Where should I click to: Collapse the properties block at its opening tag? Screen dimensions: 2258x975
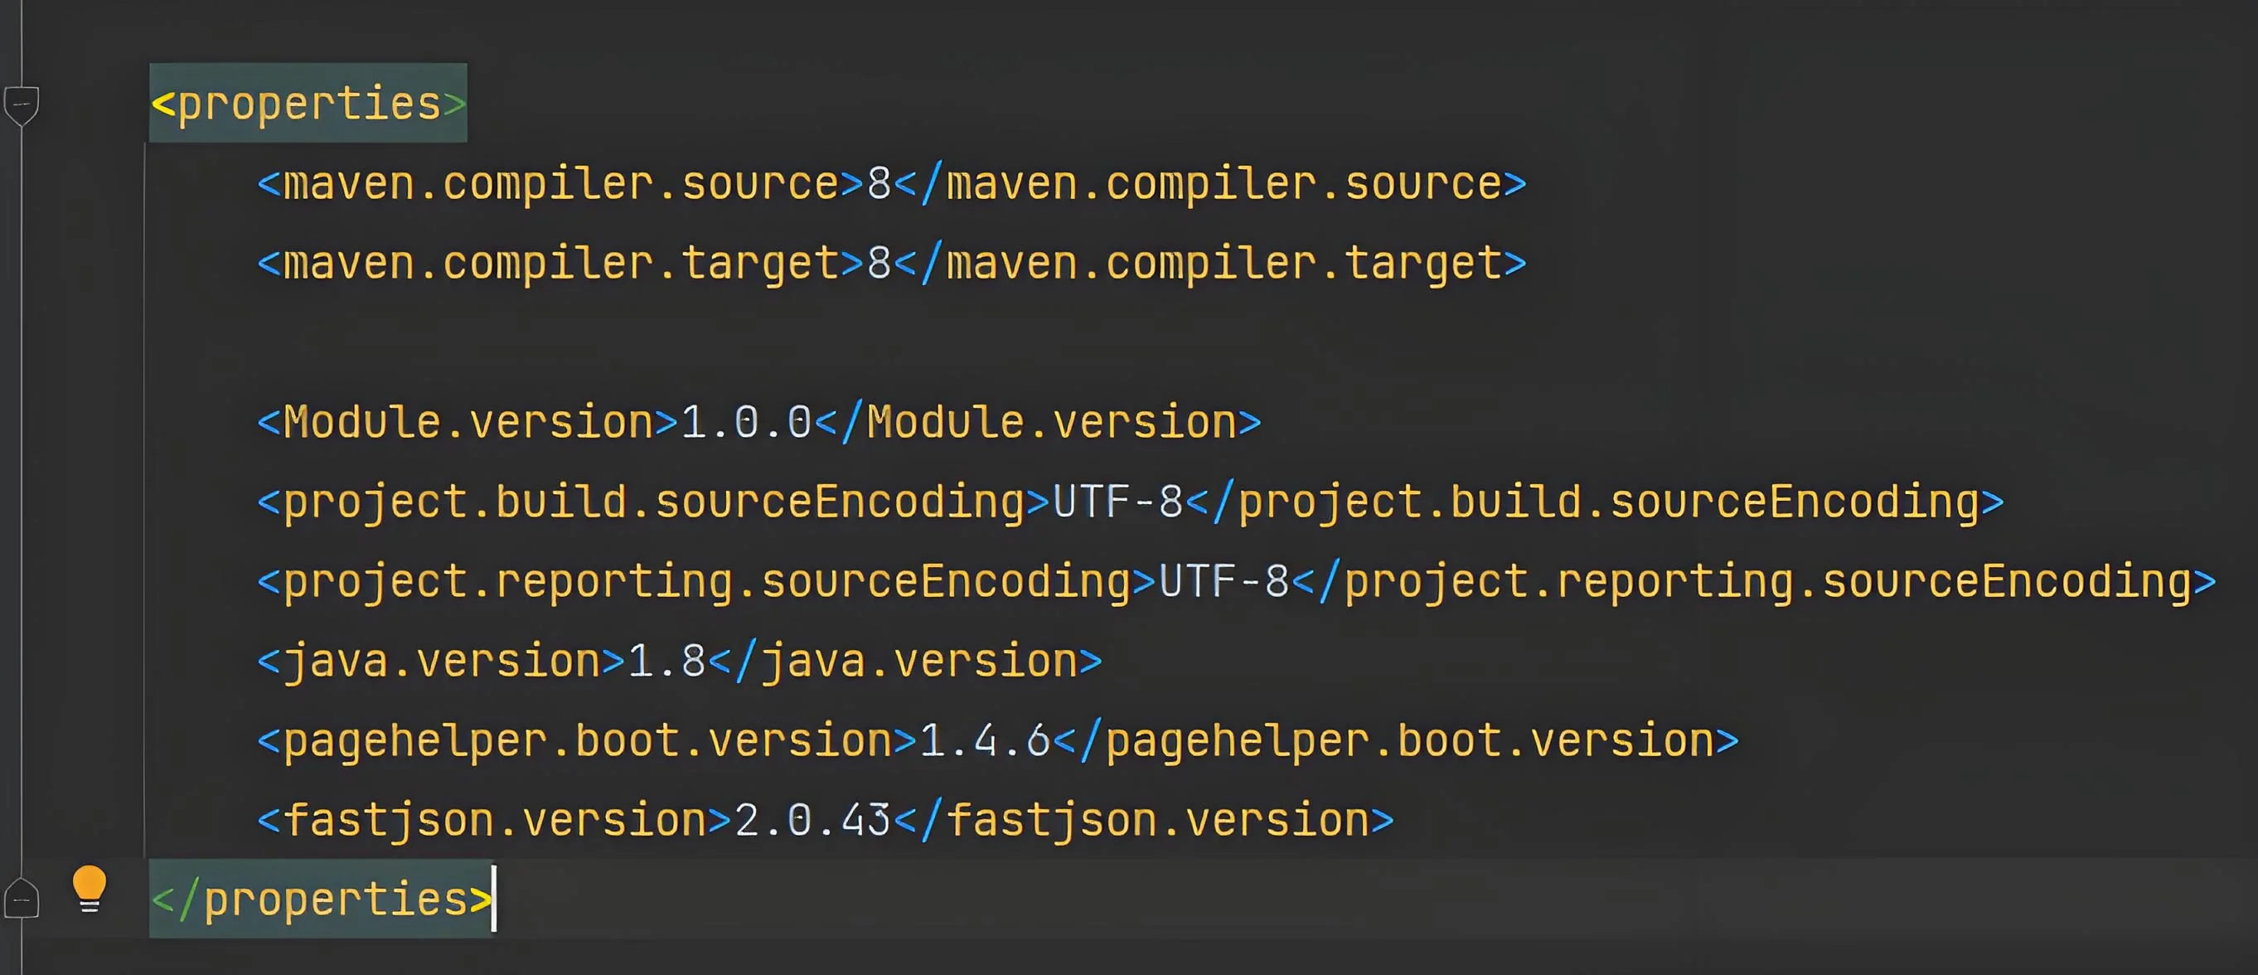(21, 105)
